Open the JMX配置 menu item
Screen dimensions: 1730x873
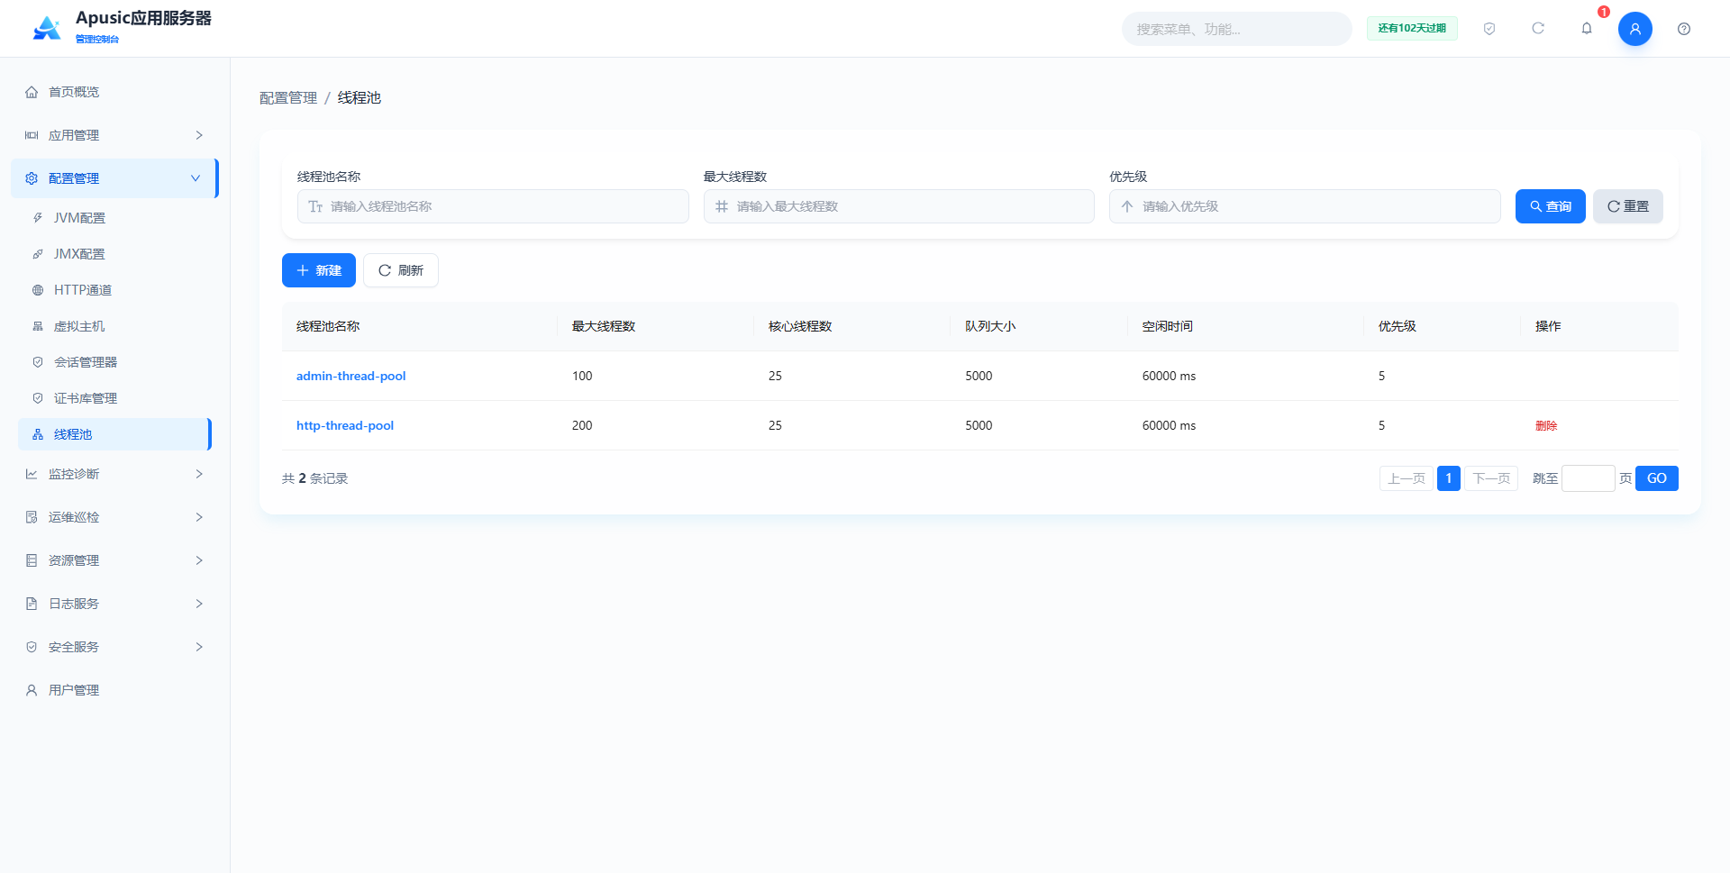click(x=114, y=254)
